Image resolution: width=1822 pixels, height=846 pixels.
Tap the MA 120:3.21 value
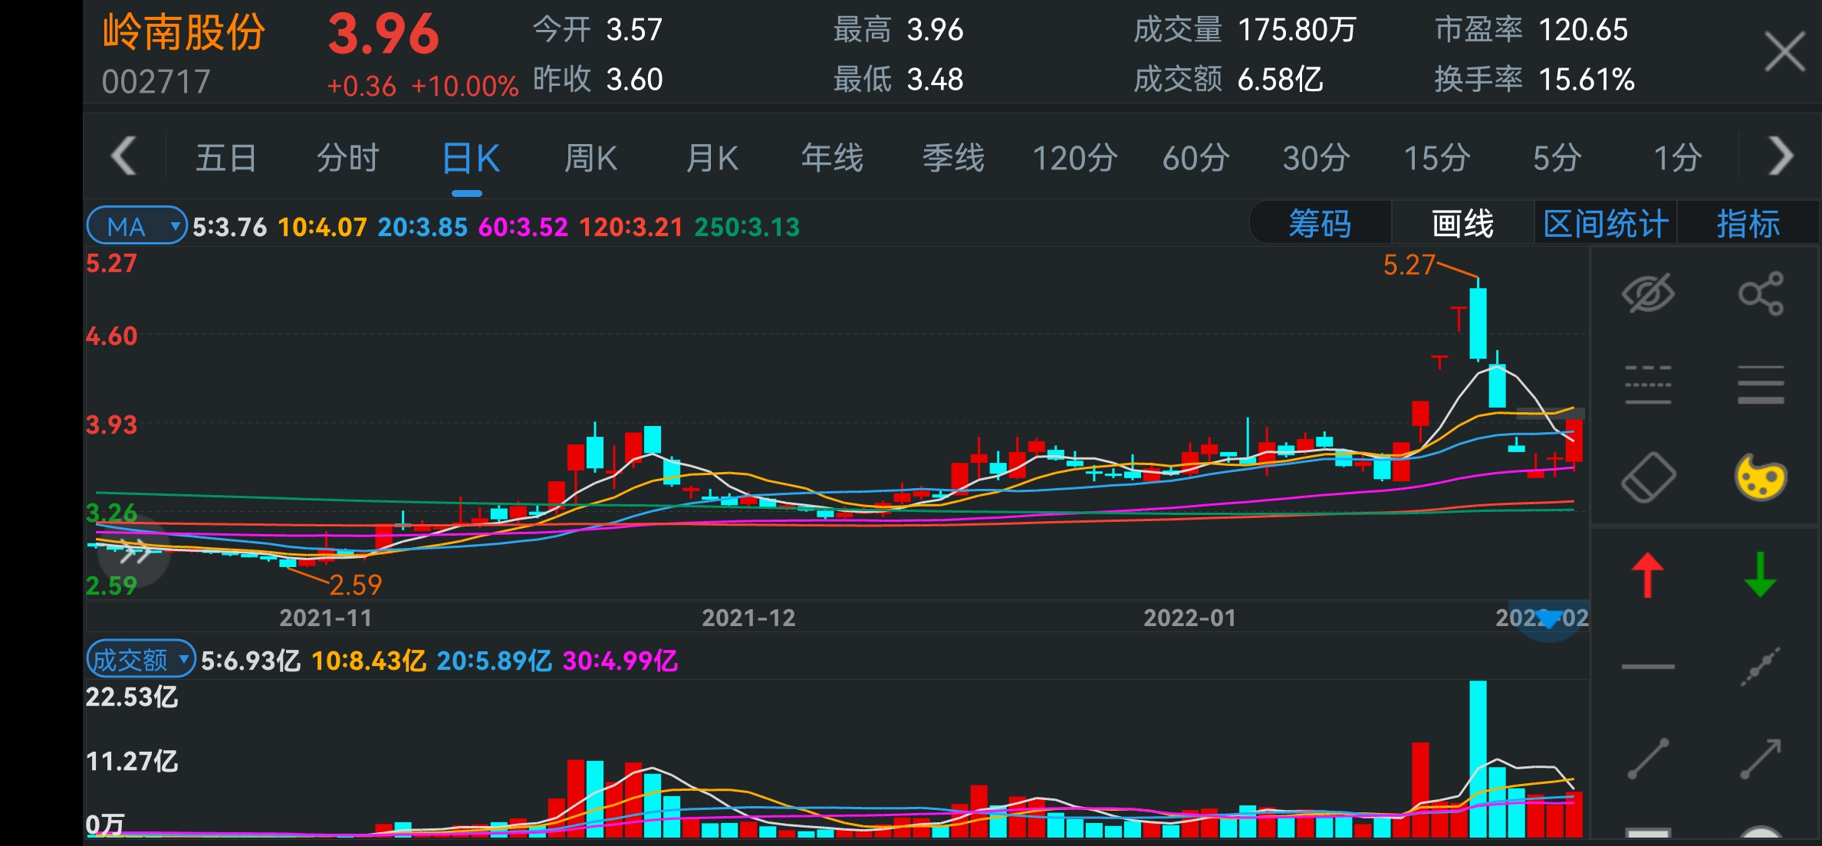tap(631, 227)
